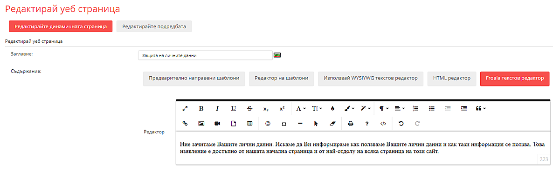553x178 pixels.
Task: Open the font family dropdown
Action: coord(300,109)
